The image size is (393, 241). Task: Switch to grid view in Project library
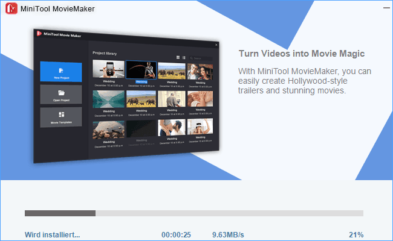(178, 57)
